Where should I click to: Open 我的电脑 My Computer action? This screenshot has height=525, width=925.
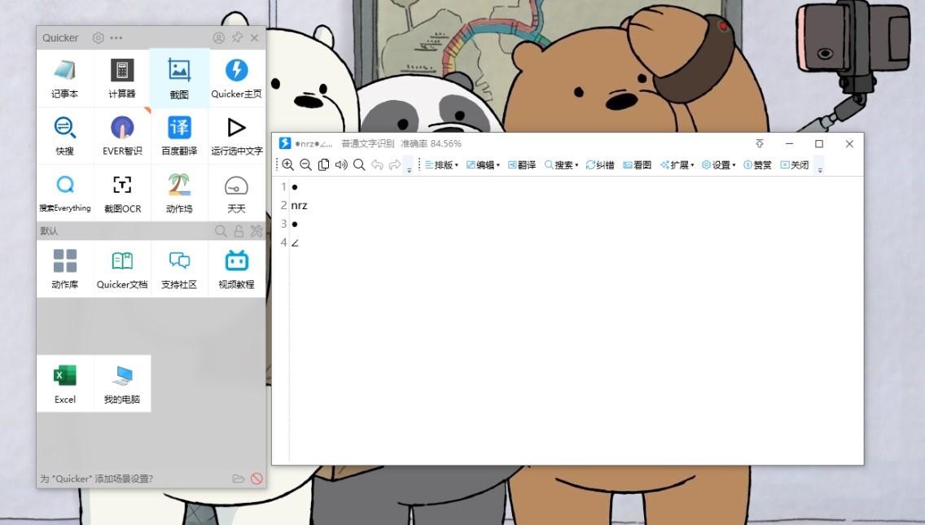[x=122, y=383]
